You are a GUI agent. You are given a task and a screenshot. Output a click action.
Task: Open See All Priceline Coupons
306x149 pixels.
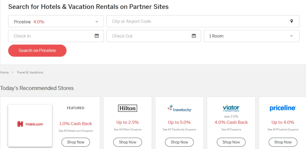(x=283, y=129)
